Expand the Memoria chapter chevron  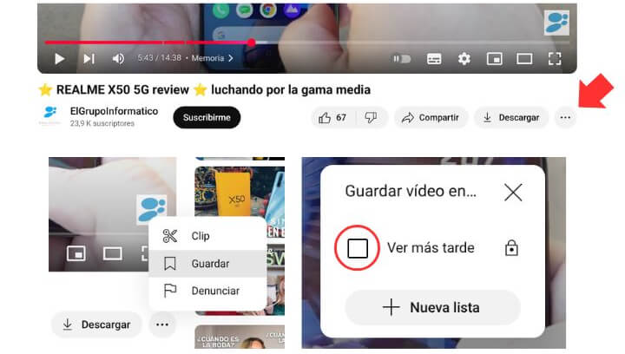pos(231,58)
